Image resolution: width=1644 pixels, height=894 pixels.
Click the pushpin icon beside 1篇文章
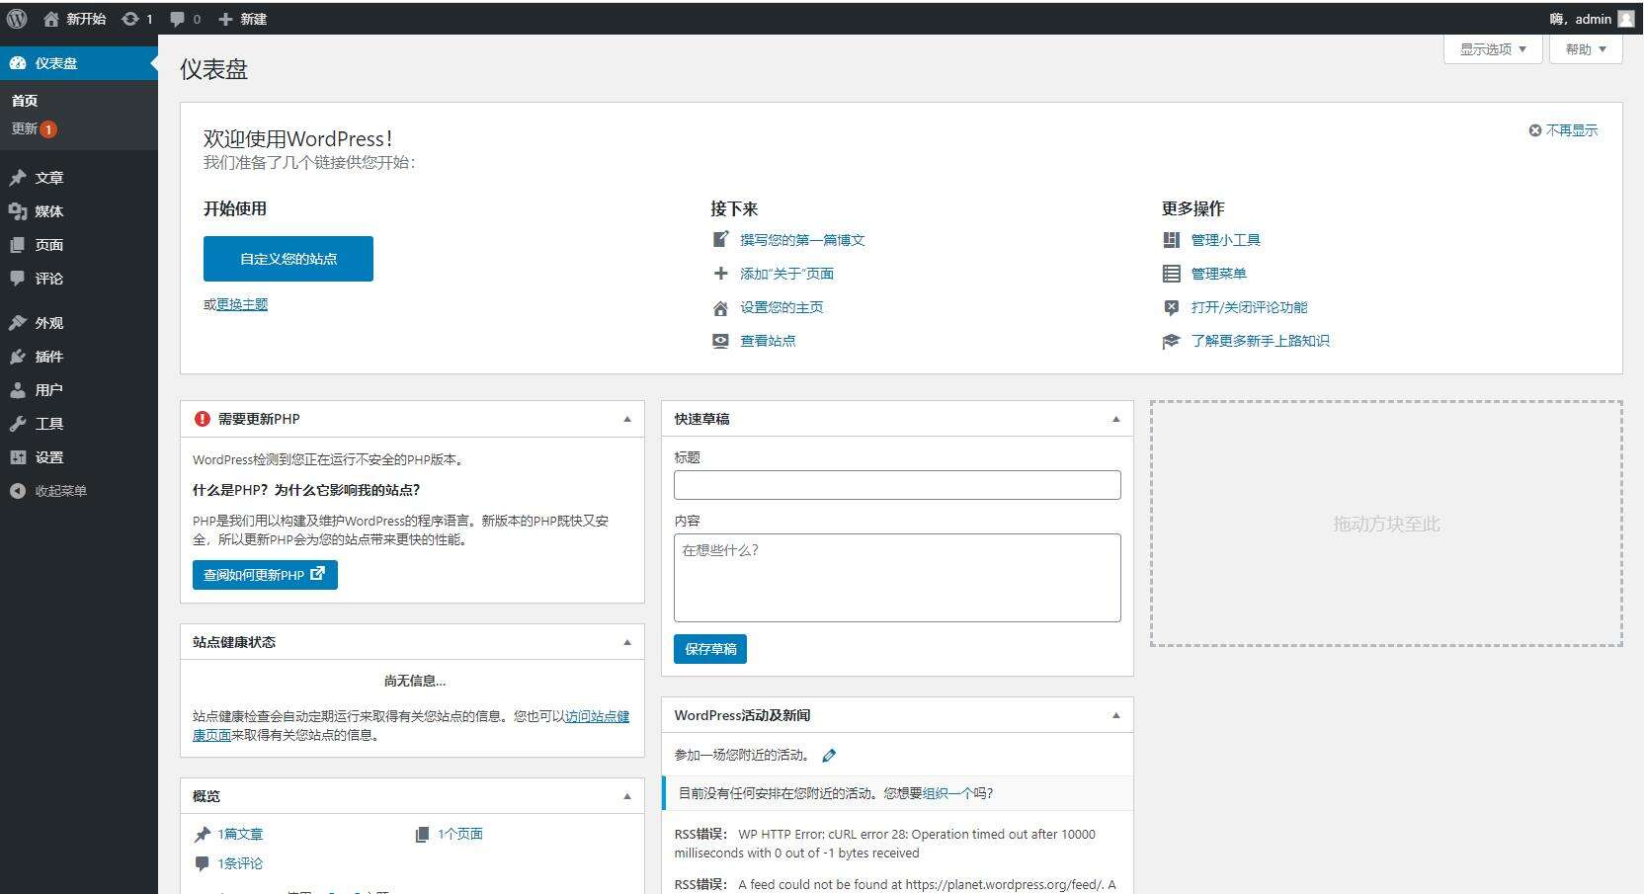[x=203, y=834]
